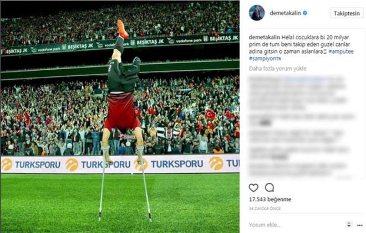The width and height of the screenshot is (366, 233).
Task: Click the comment speech bubble icon
Action: pyautogui.click(x=270, y=187)
